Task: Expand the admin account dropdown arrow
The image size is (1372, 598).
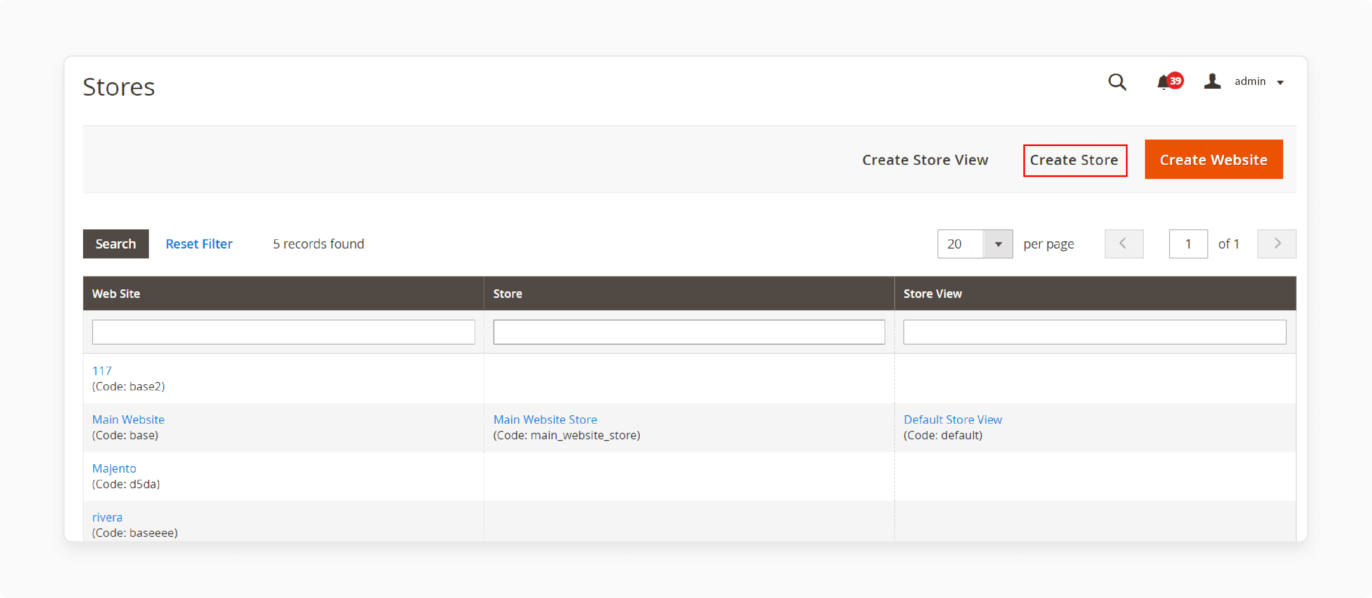Action: [1280, 83]
